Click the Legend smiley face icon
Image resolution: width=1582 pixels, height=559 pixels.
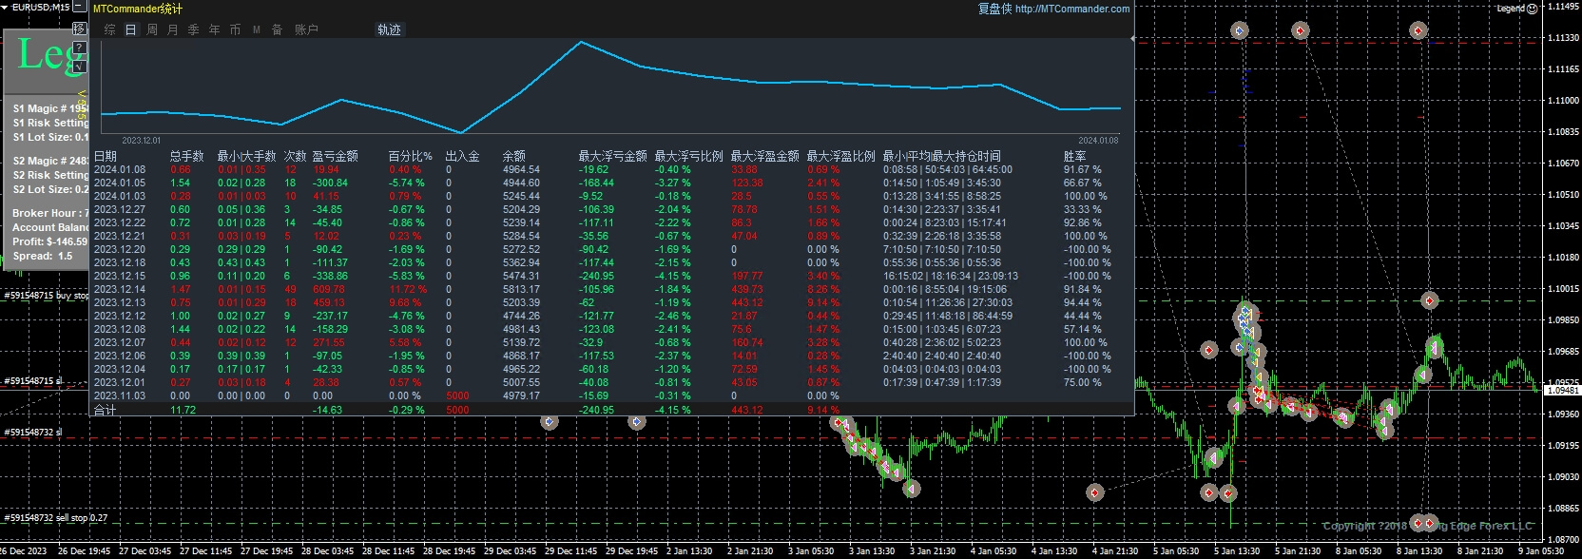pyautogui.click(x=1533, y=8)
